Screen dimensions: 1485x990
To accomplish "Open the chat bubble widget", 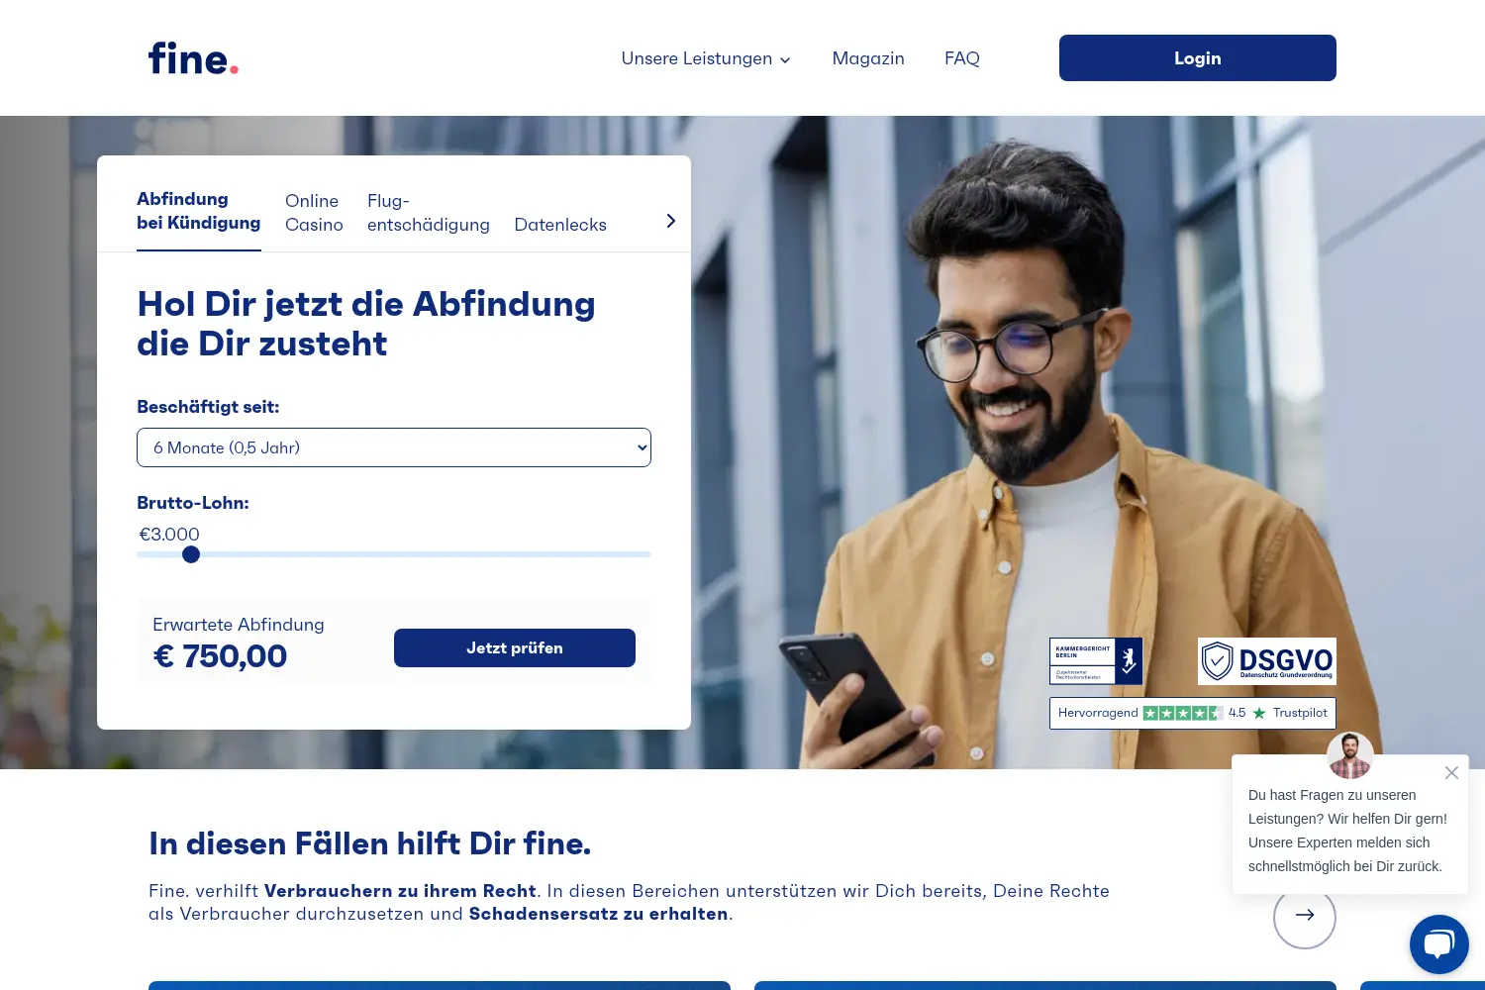I will click(x=1439, y=944).
